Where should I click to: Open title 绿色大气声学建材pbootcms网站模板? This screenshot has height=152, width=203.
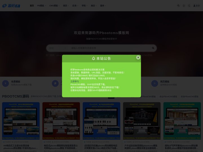click(182, 147)
